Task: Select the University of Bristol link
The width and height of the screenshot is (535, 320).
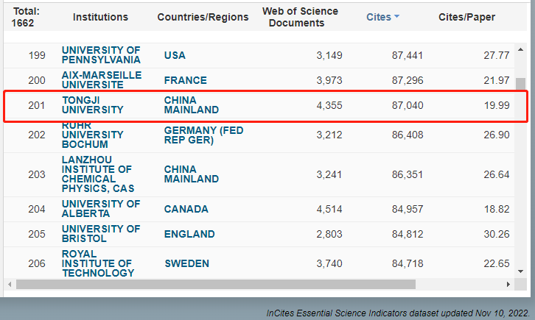Action: pyautogui.click(x=101, y=234)
